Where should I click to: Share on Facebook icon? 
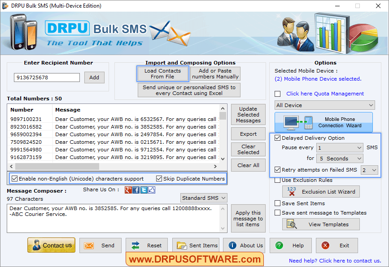pyautogui.click(x=136, y=190)
